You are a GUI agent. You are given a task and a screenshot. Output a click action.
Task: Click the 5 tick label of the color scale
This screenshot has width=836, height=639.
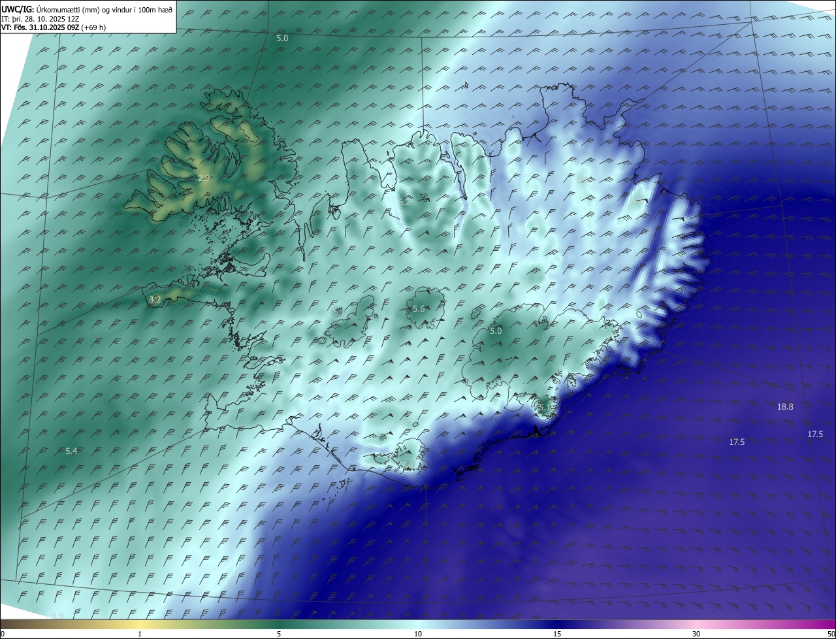[x=279, y=634]
